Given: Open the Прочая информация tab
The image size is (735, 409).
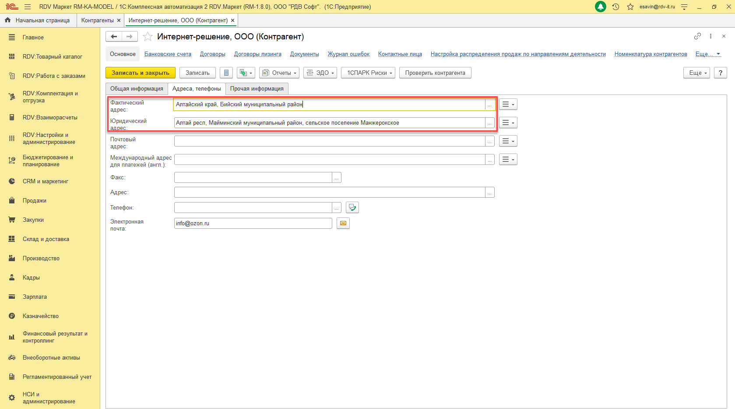Looking at the screenshot, I should click(x=257, y=89).
